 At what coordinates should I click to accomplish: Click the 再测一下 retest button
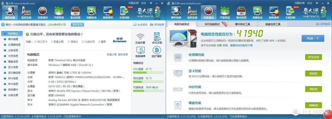point(313,38)
